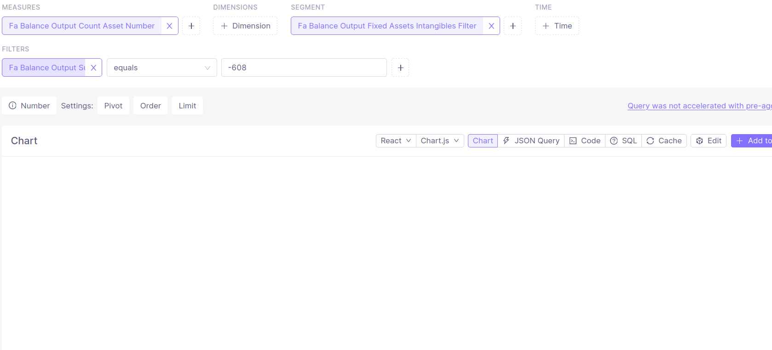Add another measure with the plus icon
Viewport: 772px width, 350px height.
(191, 26)
